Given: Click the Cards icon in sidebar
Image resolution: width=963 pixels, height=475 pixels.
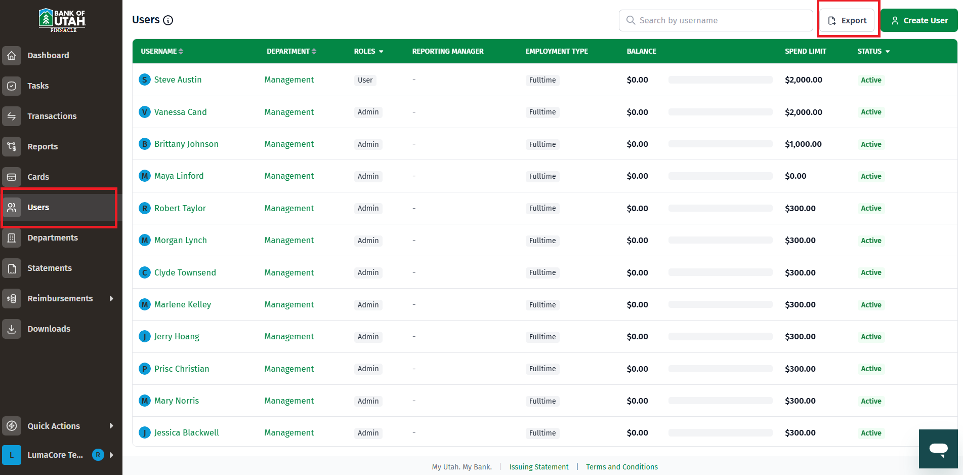Looking at the screenshot, I should pos(12,177).
